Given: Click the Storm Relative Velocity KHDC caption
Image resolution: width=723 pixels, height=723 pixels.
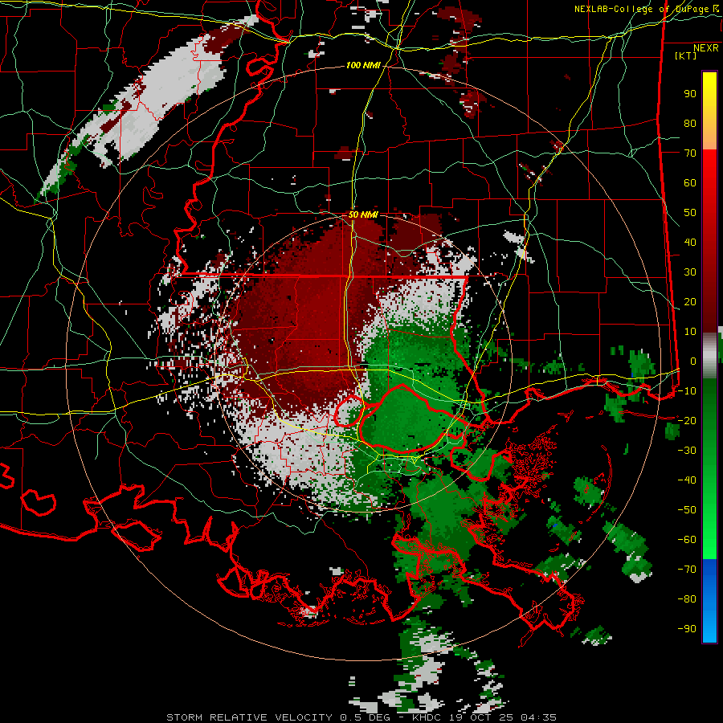Looking at the screenshot, I should point(361,717).
